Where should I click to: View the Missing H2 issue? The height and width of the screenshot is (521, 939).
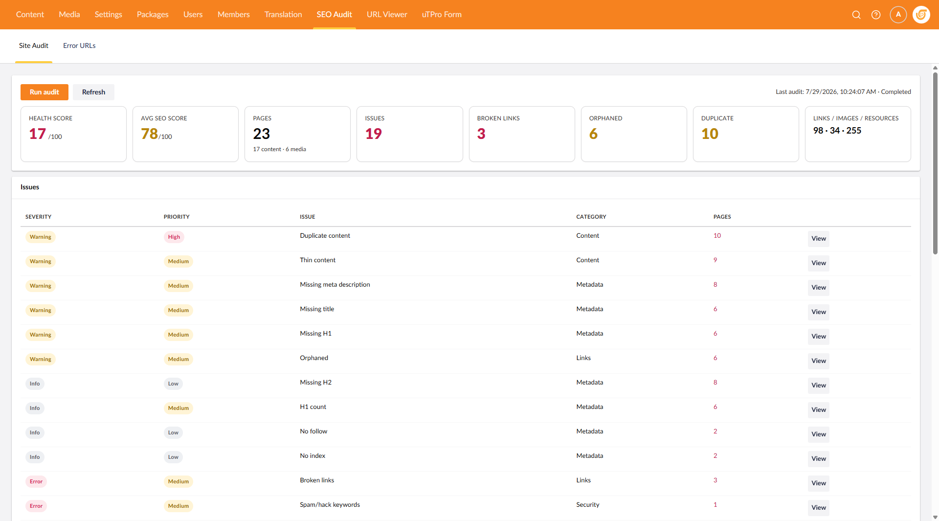point(819,385)
